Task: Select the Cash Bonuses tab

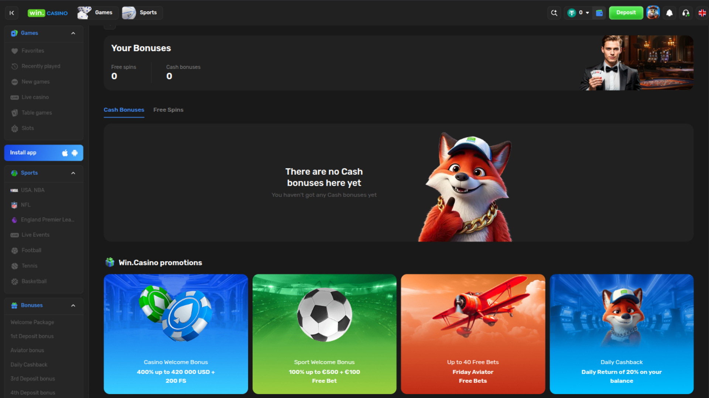Action: click(x=124, y=110)
